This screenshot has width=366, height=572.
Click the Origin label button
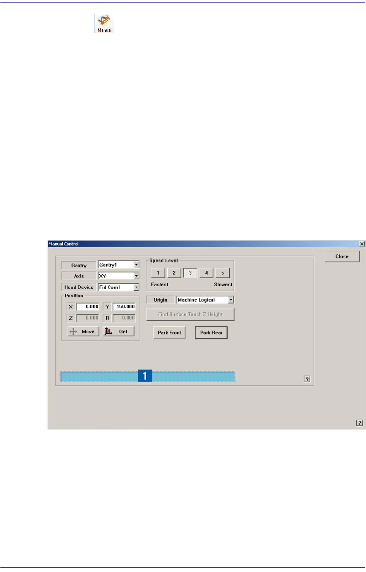pos(160,300)
